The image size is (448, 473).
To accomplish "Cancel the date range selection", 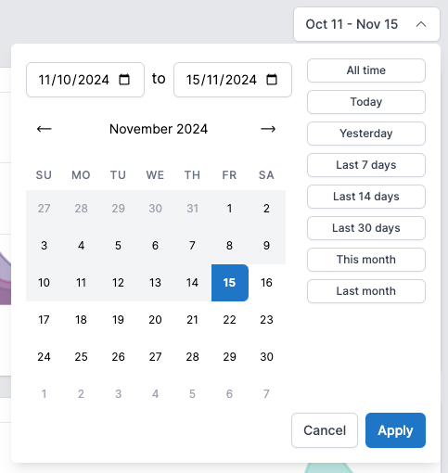I will [325, 430].
